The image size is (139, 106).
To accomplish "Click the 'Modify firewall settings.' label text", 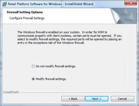I will click(x=51, y=79).
